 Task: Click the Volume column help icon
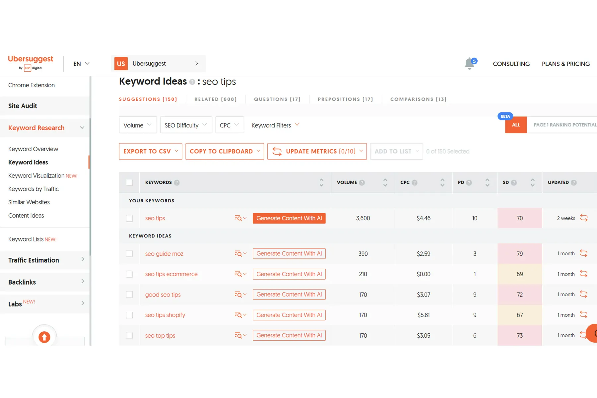[x=362, y=182]
